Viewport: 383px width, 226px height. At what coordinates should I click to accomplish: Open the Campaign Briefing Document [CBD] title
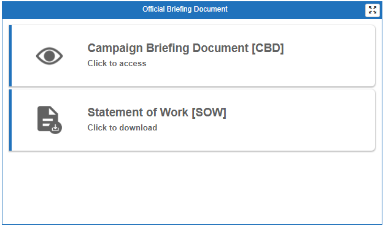(x=185, y=48)
